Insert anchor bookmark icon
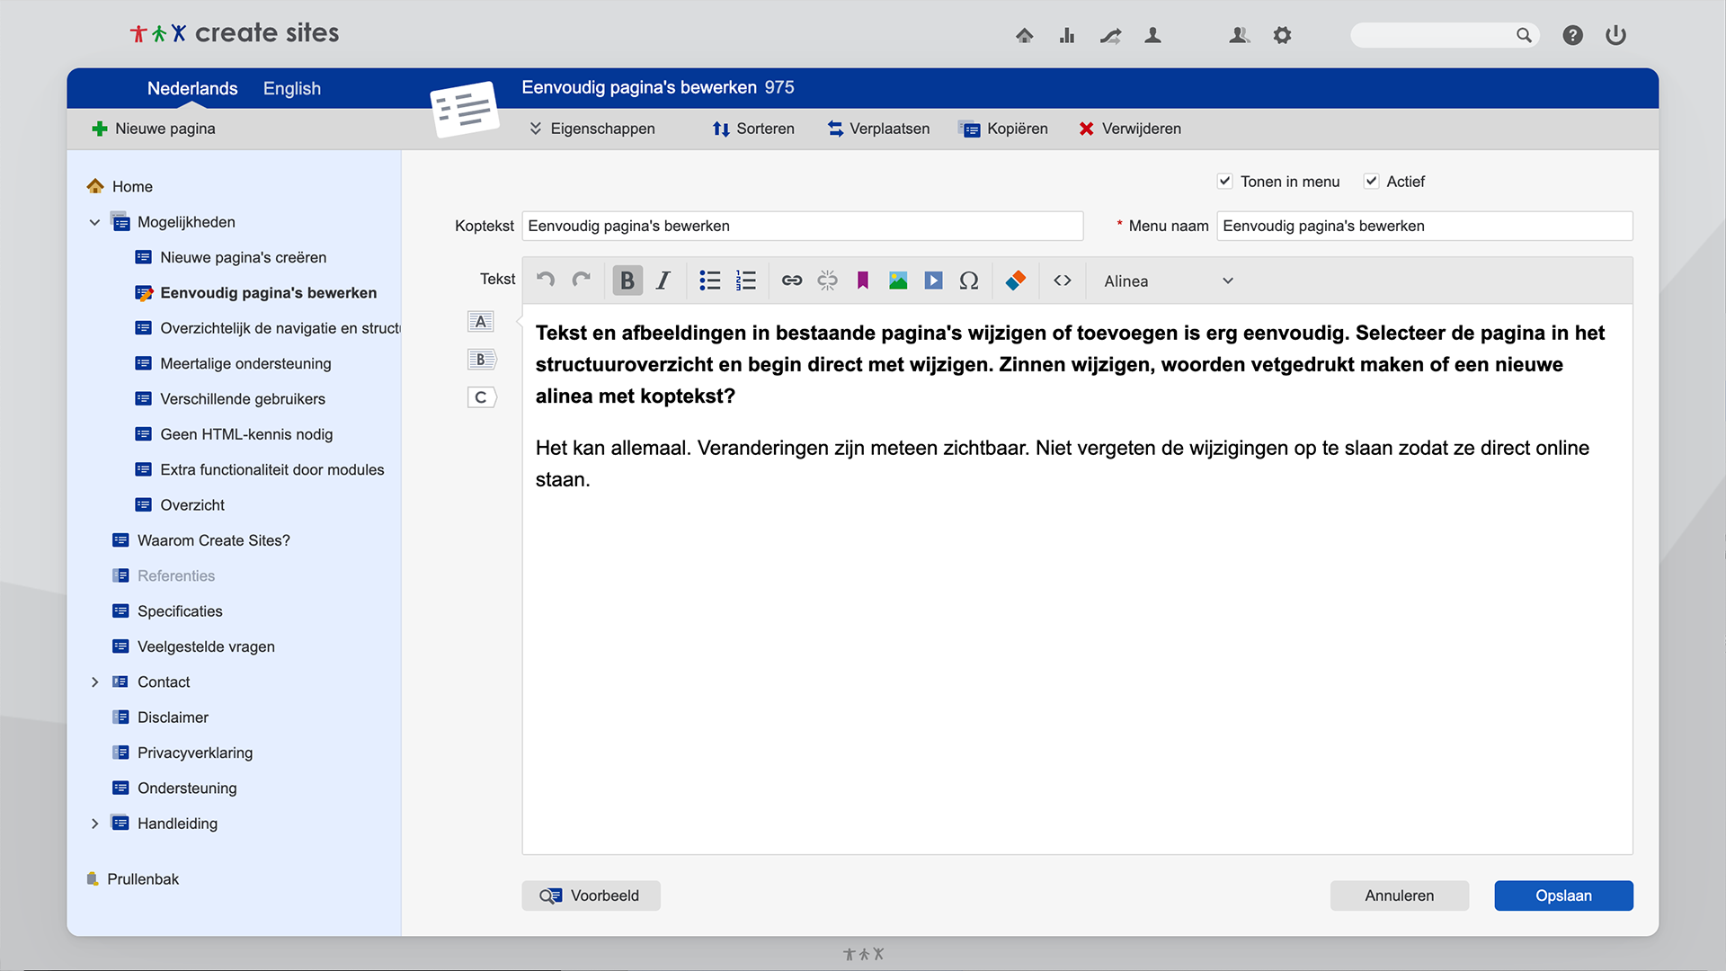The width and height of the screenshot is (1726, 971). [x=863, y=281]
